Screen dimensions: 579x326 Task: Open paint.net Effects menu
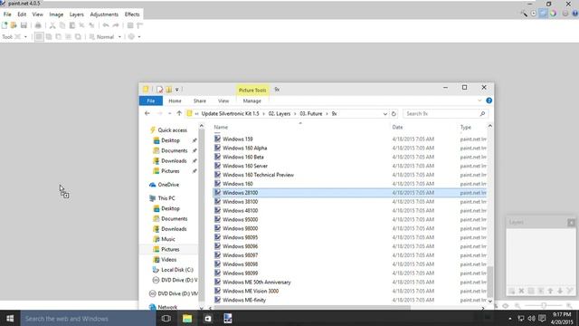click(x=132, y=14)
